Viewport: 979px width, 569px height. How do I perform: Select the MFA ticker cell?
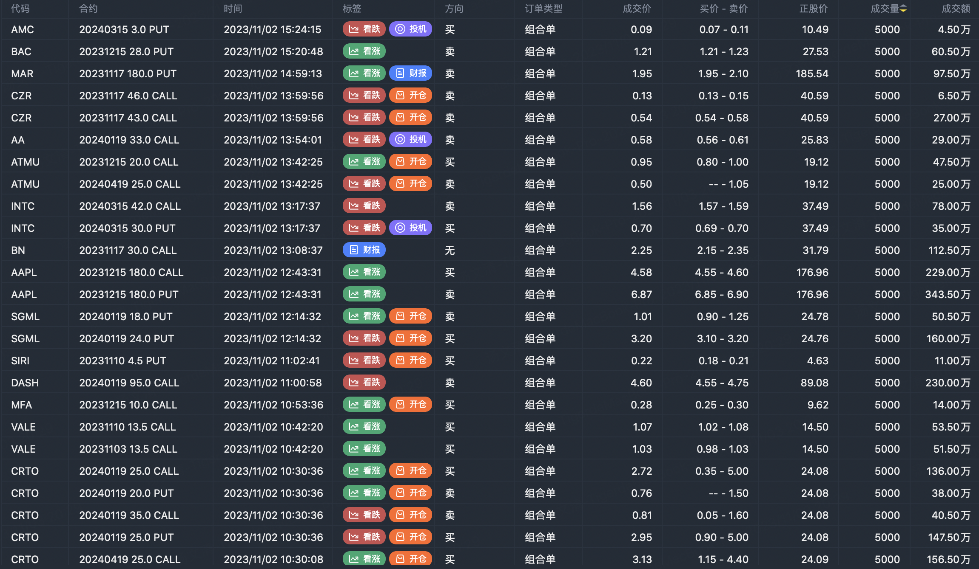[x=22, y=405]
